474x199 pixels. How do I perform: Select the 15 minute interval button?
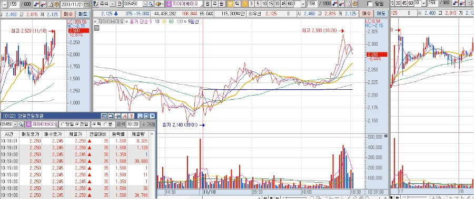[x=271, y=4]
